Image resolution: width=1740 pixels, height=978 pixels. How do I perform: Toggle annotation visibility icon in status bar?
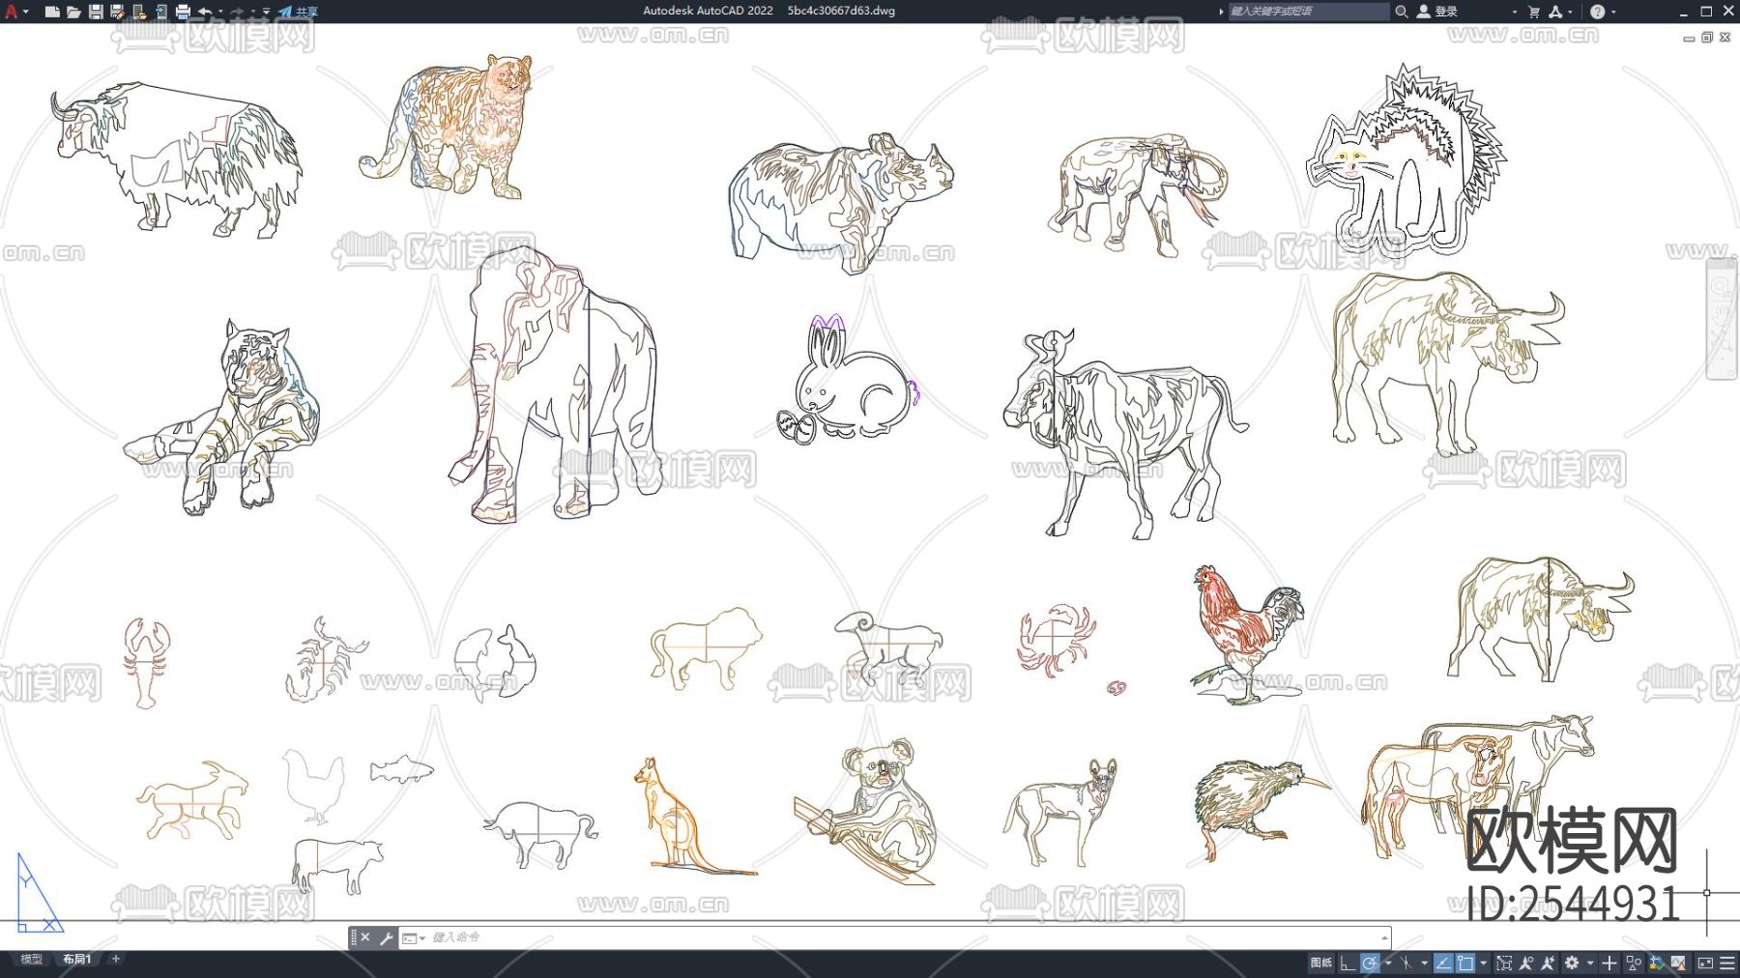click(x=1526, y=963)
